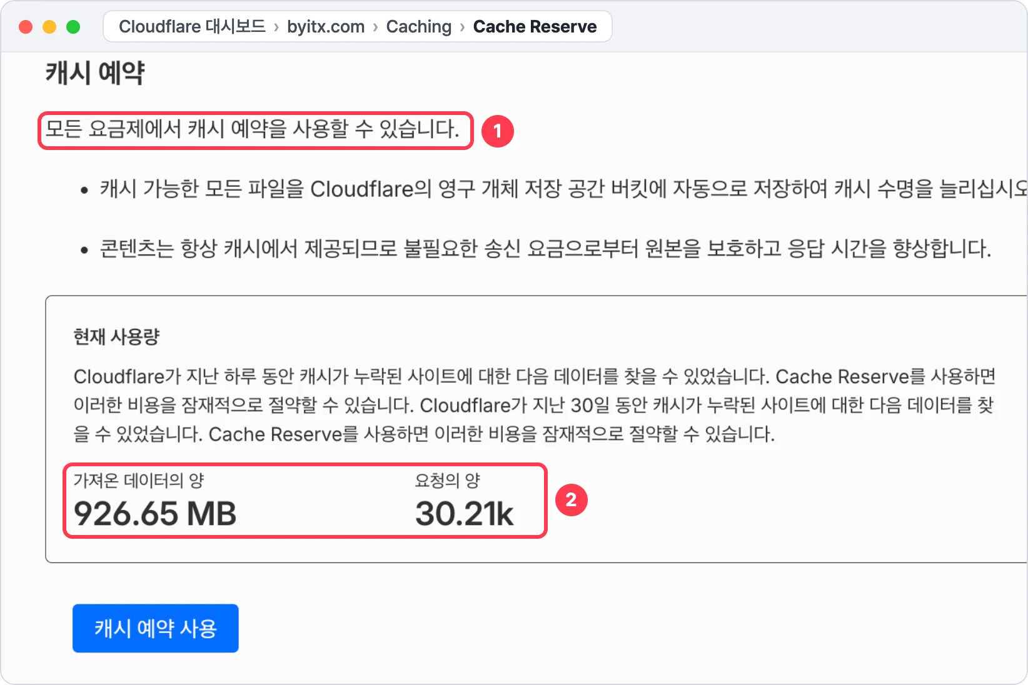Select the Caching breadcrumb item
Image resolution: width=1028 pixels, height=685 pixels.
(419, 27)
